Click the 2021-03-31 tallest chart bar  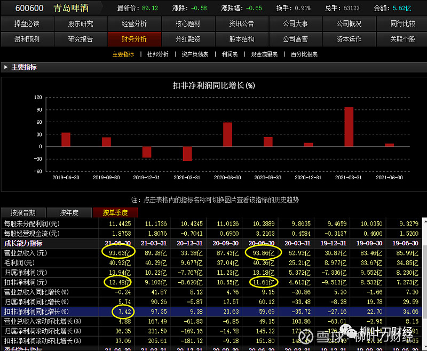(x=349, y=127)
